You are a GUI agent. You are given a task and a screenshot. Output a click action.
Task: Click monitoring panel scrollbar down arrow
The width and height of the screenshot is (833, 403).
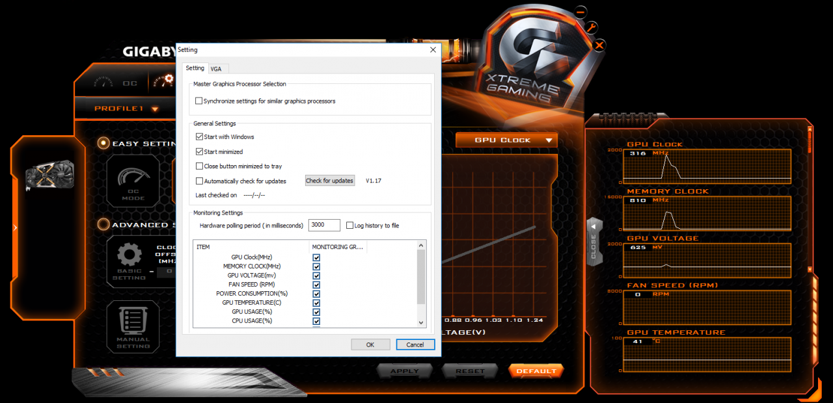point(810,268)
